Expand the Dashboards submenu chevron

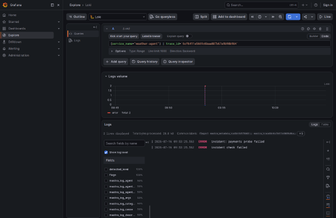click(x=59, y=28)
